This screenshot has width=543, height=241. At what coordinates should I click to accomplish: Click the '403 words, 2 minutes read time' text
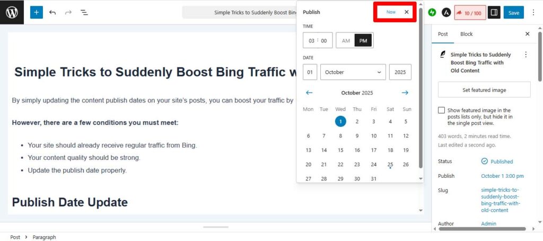(x=474, y=136)
